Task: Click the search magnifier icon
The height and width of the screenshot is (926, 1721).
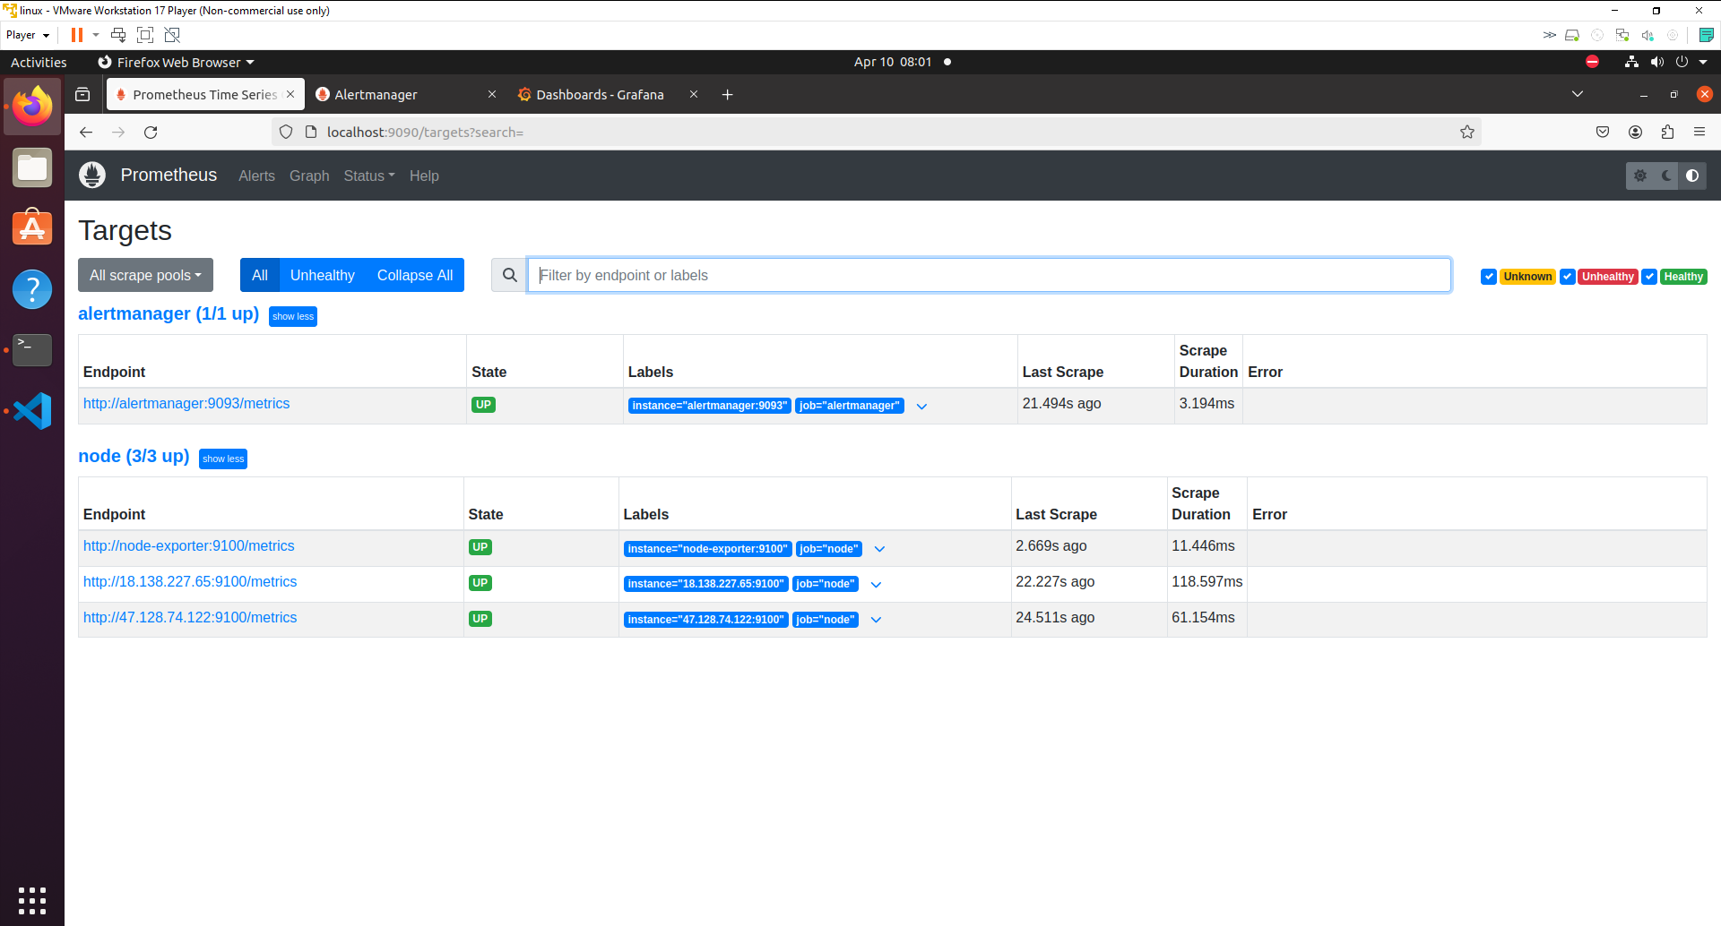Action: click(x=509, y=275)
